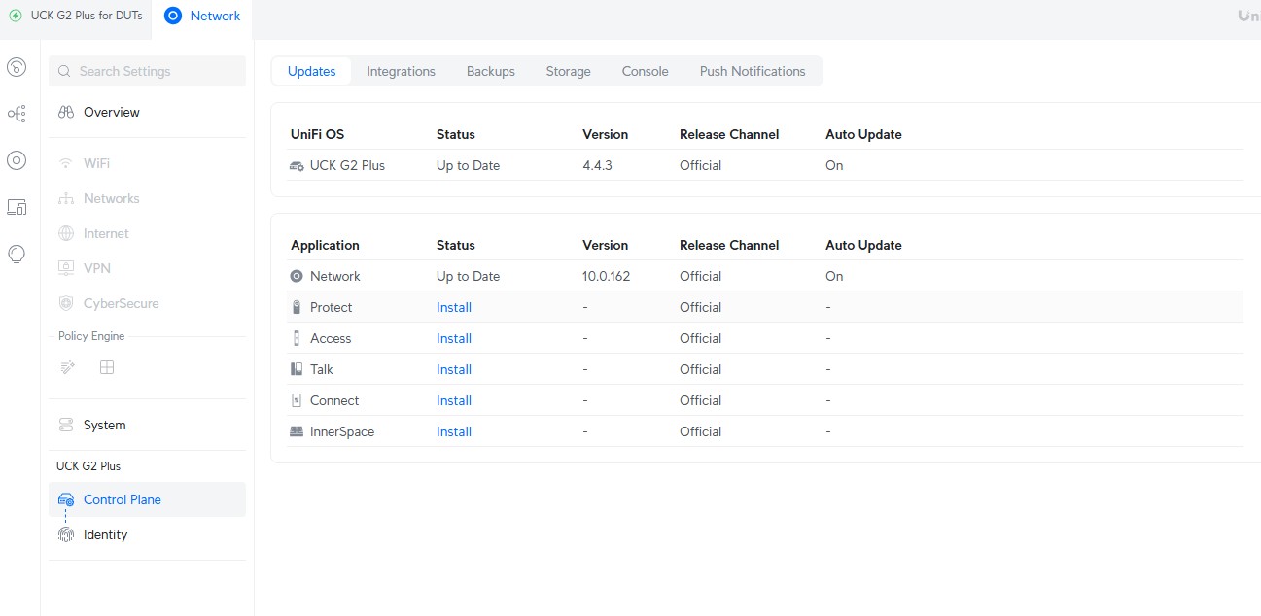
Task: Switch to the Integrations tab
Action: (401, 71)
